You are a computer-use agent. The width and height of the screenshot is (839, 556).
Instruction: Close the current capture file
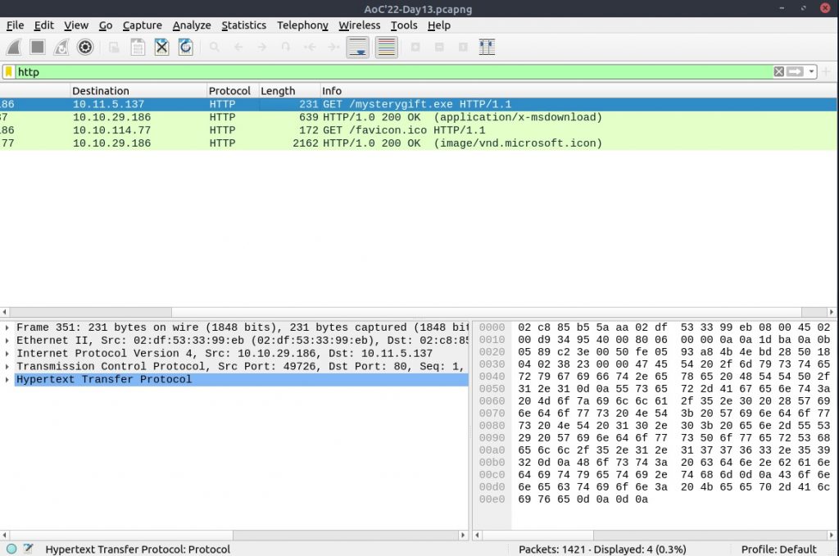coord(161,47)
